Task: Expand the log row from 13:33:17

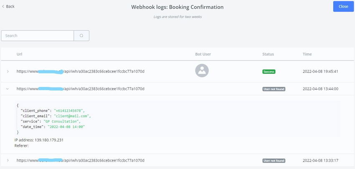Action: 8,160
